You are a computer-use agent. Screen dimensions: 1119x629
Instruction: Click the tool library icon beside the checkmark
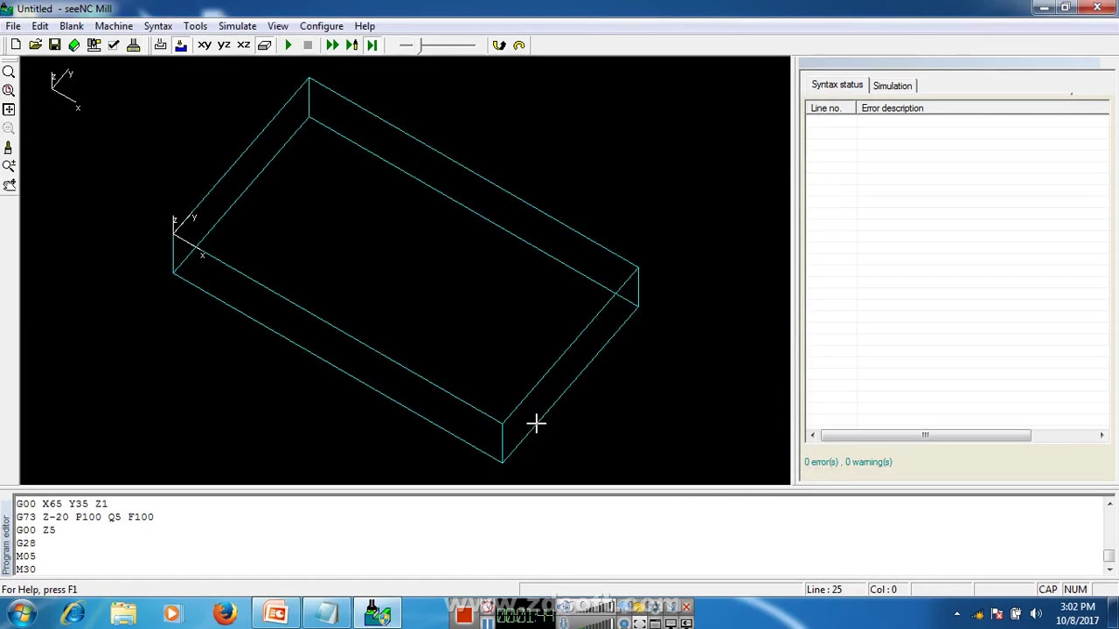coord(133,45)
